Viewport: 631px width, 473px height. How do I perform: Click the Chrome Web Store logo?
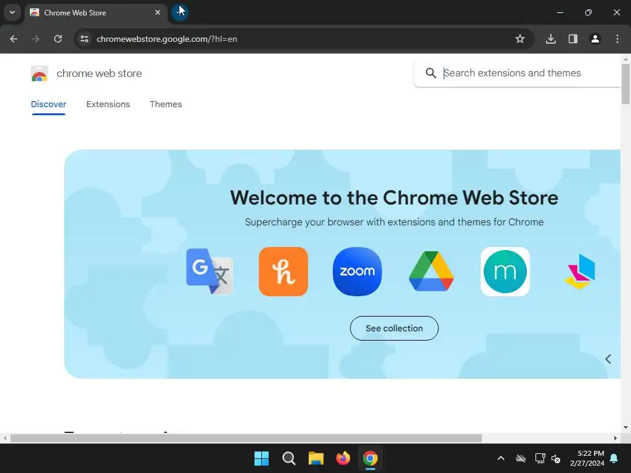point(39,74)
